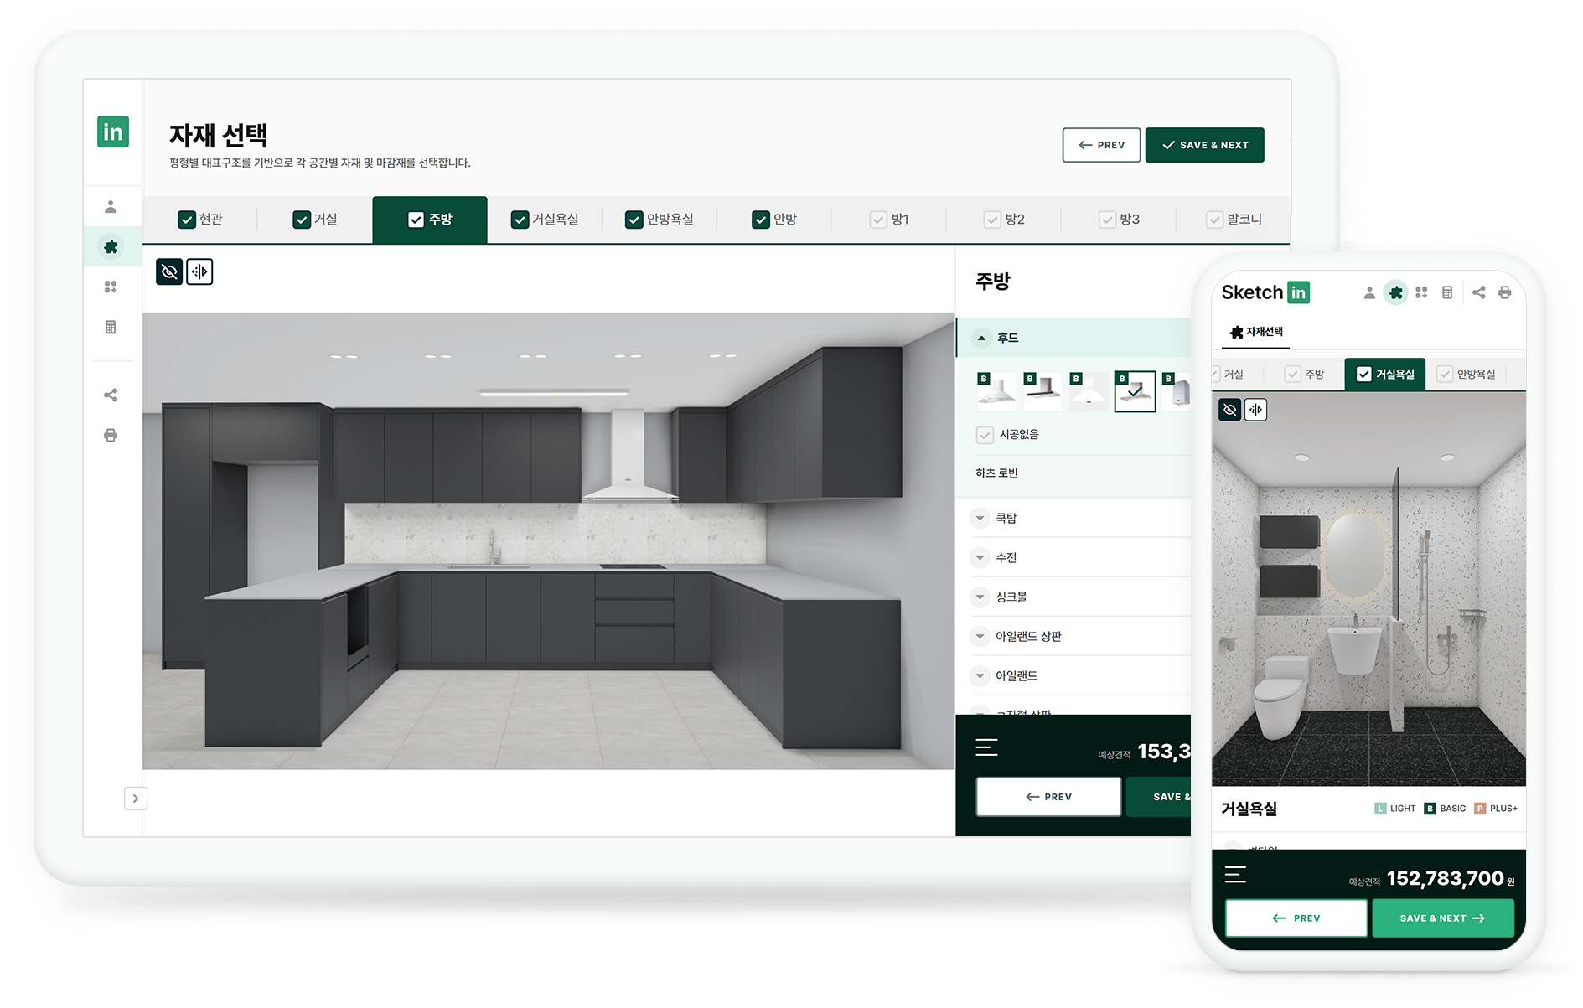Collapse the 후드 section
The image size is (1583, 1008).
click(981, 338)
